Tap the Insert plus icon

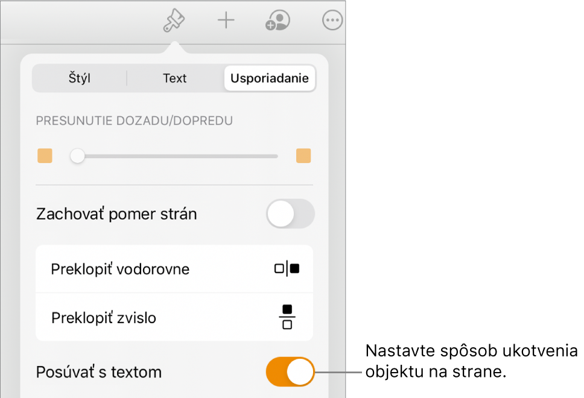tap(226, 21)
